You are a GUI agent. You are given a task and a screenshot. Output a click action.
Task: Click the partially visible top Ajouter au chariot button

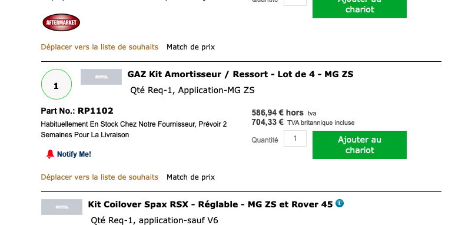click(360, 9)
